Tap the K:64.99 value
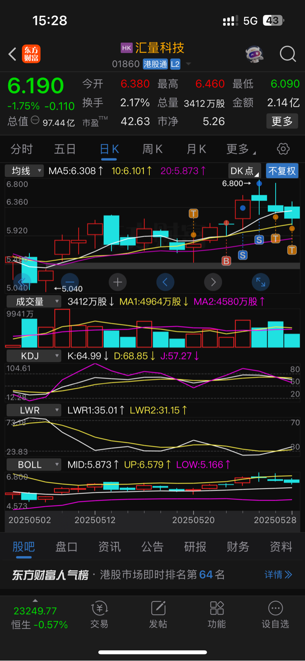Viewport: 305px width, 661px height. click(x=88, y=356)
